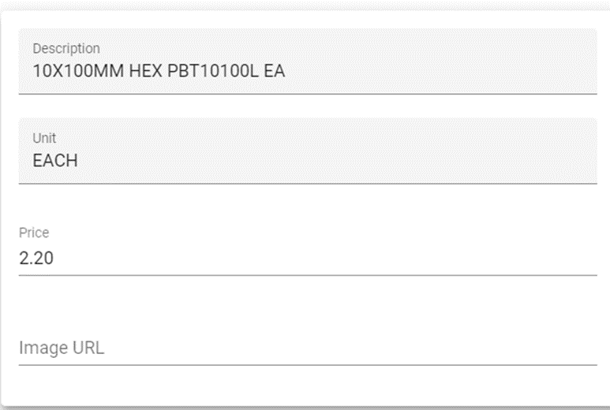Select the Price input field

point(308,258)
